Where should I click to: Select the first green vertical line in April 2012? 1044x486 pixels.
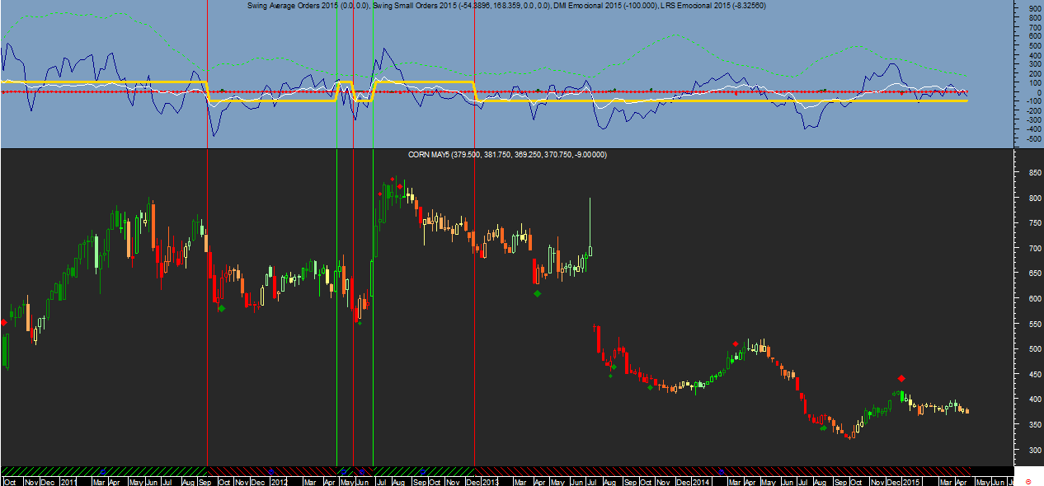pyautogui.click(x=336, y=232)
